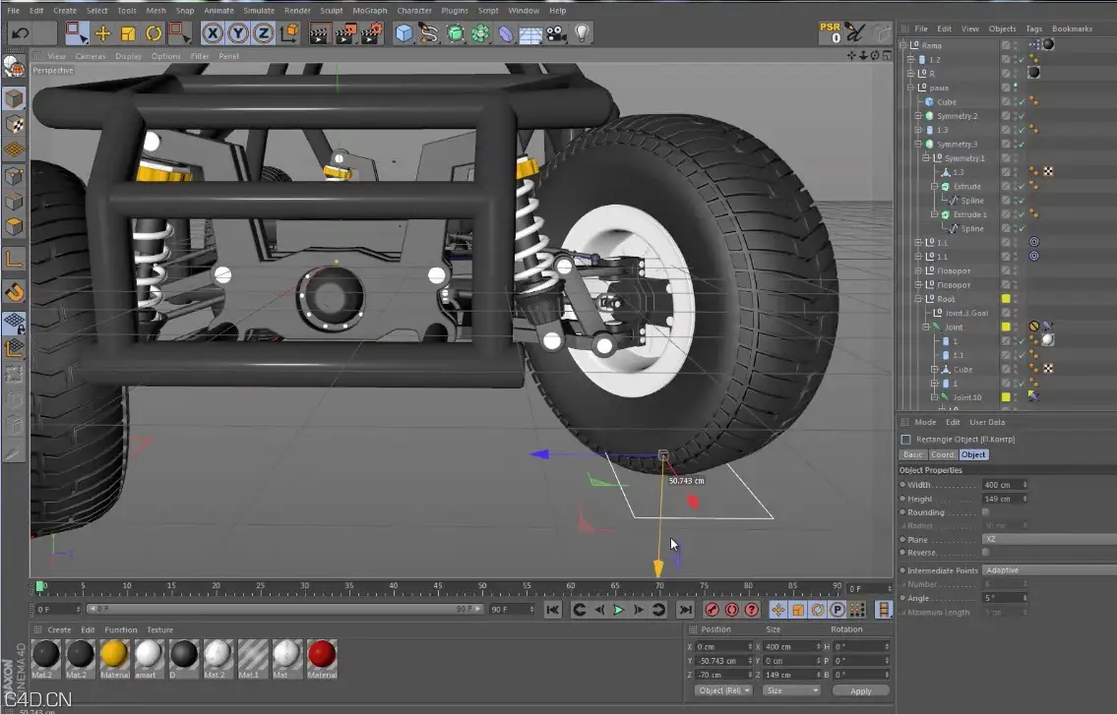
Task: Go to end of animation
Action: point(685,610)
